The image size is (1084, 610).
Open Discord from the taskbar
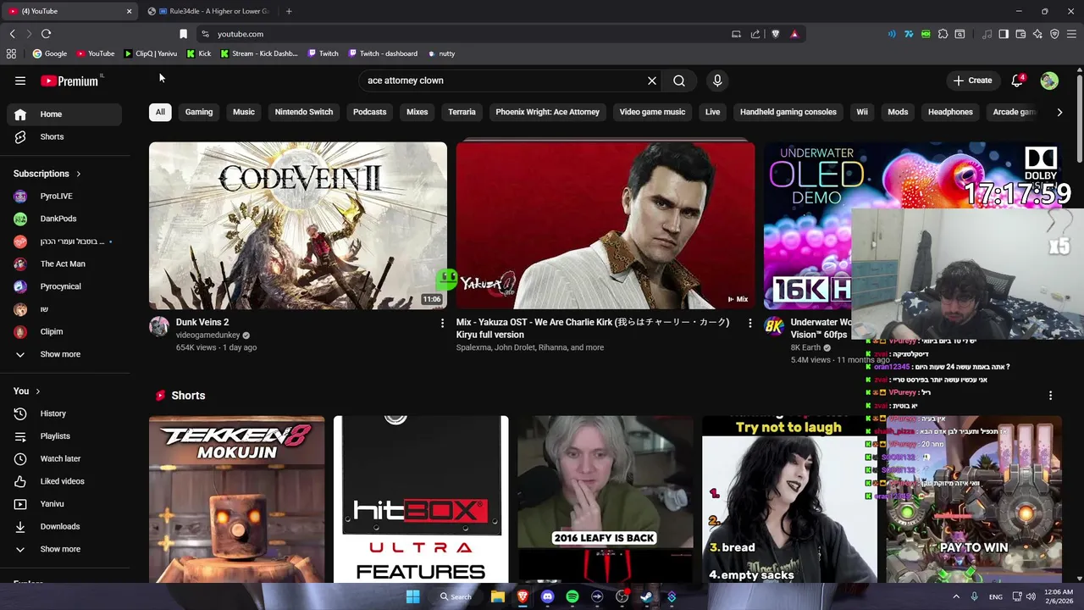pos(547,596)
